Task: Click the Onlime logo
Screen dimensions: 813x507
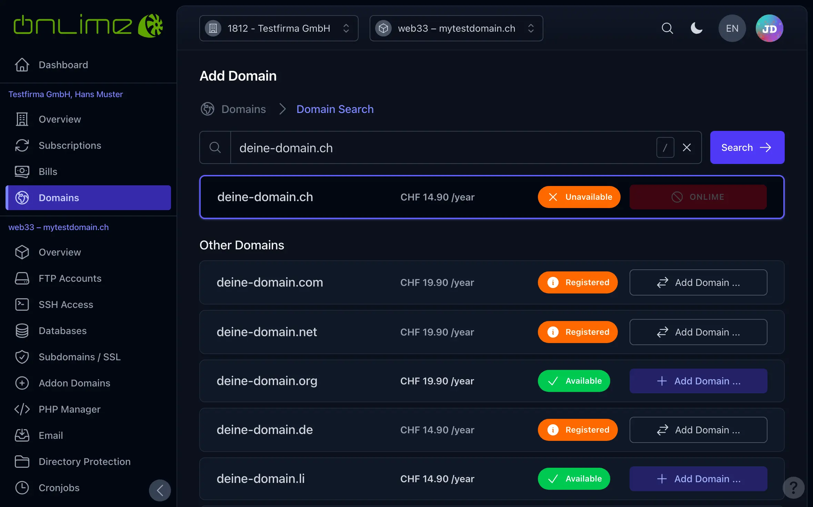Action: click(88, 25)
